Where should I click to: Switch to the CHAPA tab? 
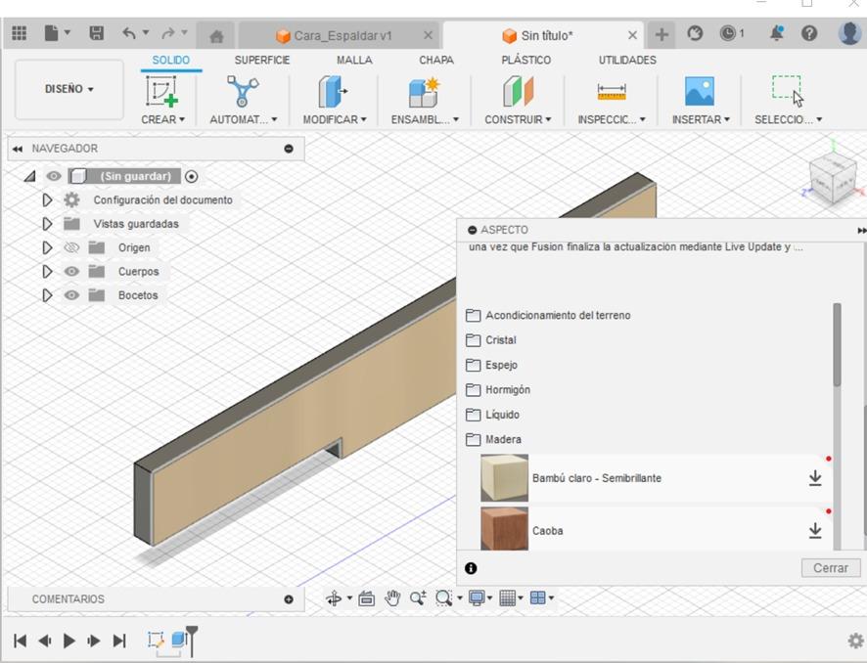pyautogui.click(x=436, y=61)
